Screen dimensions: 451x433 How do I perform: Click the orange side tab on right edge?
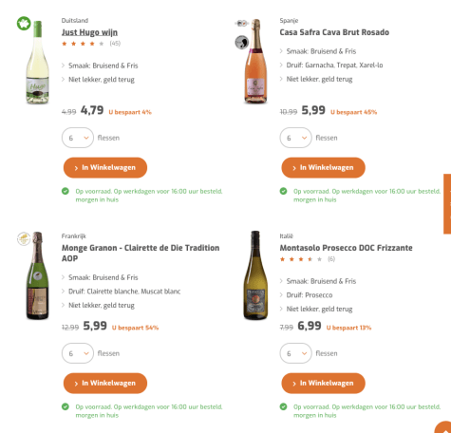(x=447, y=204)
